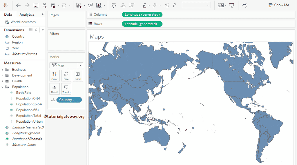The width and height of the screenshot is (297, 165).
Task: Open Presentation Mode from the toolbar
Action: (232, 5)
